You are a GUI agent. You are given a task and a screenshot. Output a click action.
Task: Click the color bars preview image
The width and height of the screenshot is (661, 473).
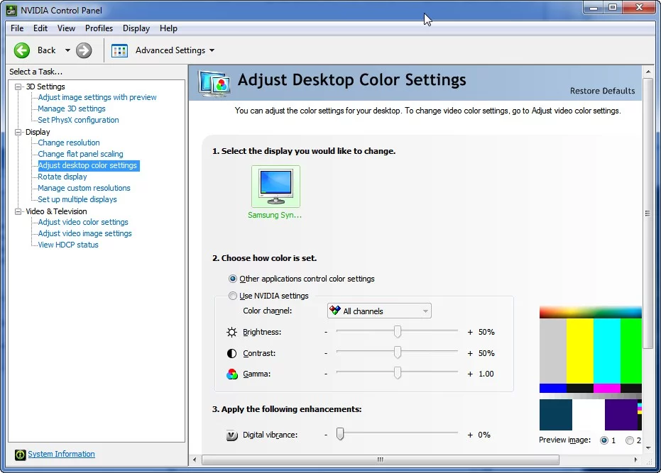coord(591,369)
